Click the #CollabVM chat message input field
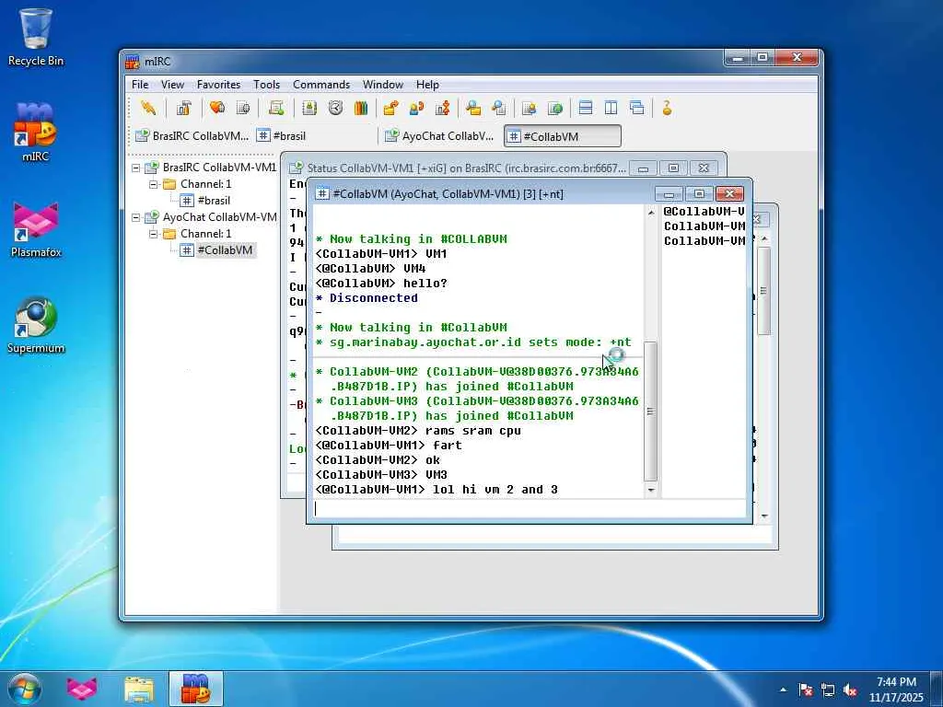 pos(530,508)
